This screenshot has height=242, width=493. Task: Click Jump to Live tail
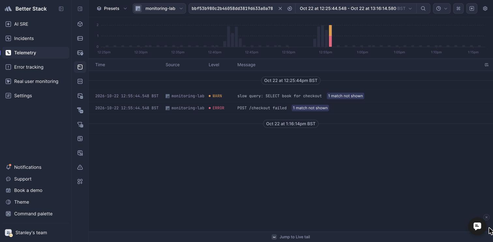[x=291, y=237]
